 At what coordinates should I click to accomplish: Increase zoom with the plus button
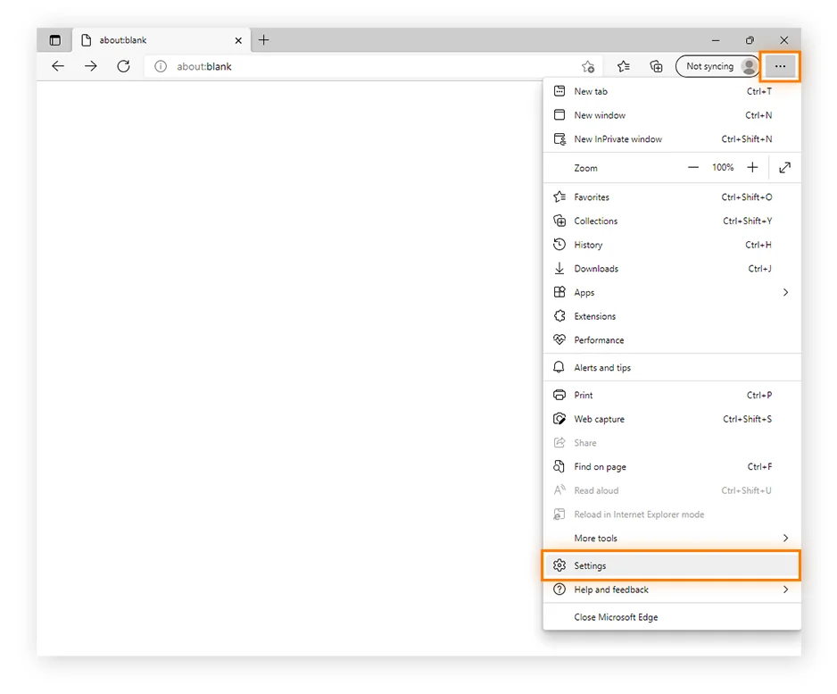coord(752,168)
